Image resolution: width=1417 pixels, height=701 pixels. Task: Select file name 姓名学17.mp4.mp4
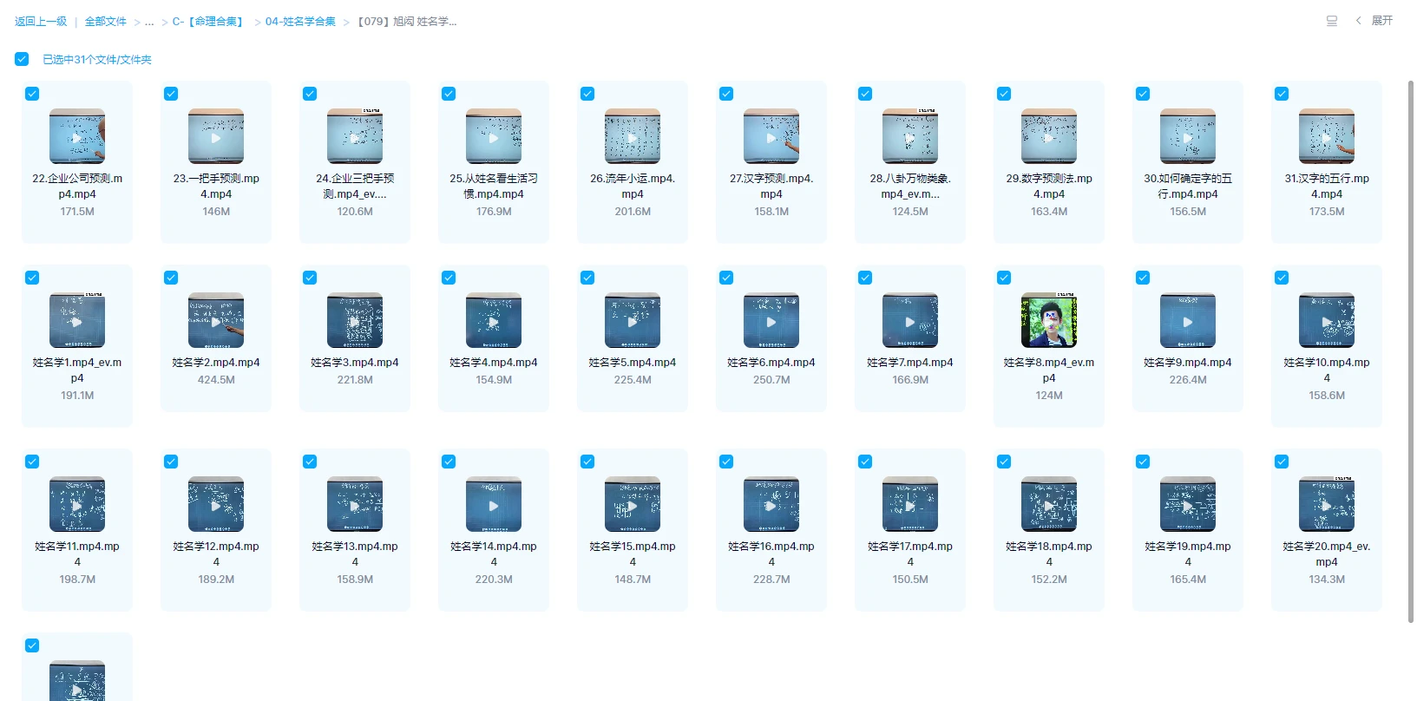(x=910, y=554)
